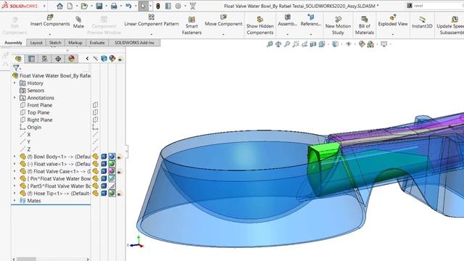Open the Markup tab
The image size is (464, 261).
pyautogui.click(x=75, y=43)
